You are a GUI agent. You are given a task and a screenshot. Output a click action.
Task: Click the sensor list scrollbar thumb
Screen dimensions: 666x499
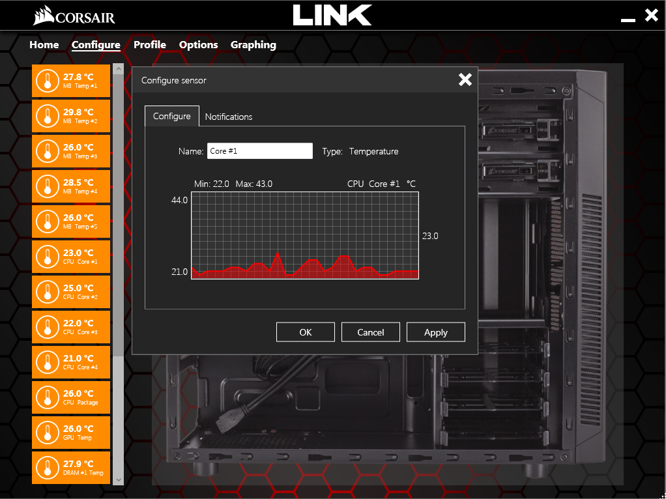(x=119, y=216)
